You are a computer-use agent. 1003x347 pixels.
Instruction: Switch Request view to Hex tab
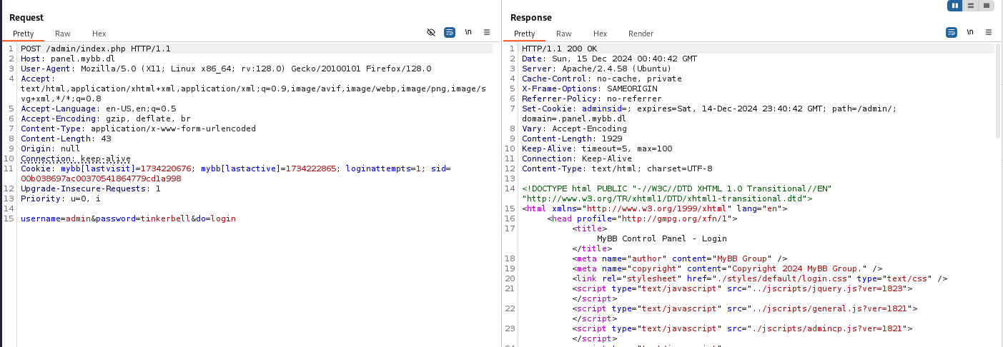click(99, 34)
